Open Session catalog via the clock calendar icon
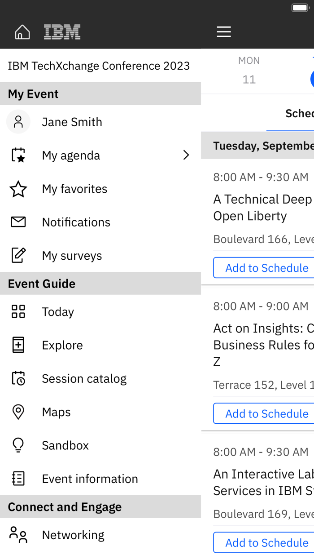 [18, 378]
